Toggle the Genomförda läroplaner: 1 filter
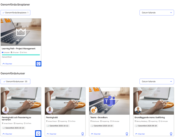 (15, 13)
